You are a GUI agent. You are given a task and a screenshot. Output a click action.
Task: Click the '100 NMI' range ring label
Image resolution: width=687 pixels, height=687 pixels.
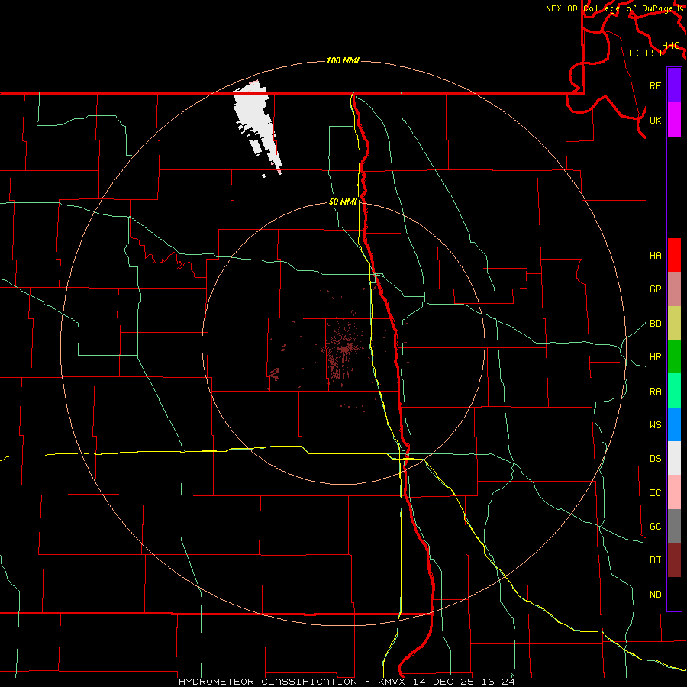tap(343, 60)
